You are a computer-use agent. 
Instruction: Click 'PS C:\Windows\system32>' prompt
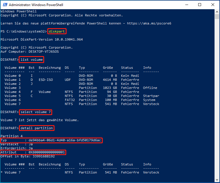24,31
